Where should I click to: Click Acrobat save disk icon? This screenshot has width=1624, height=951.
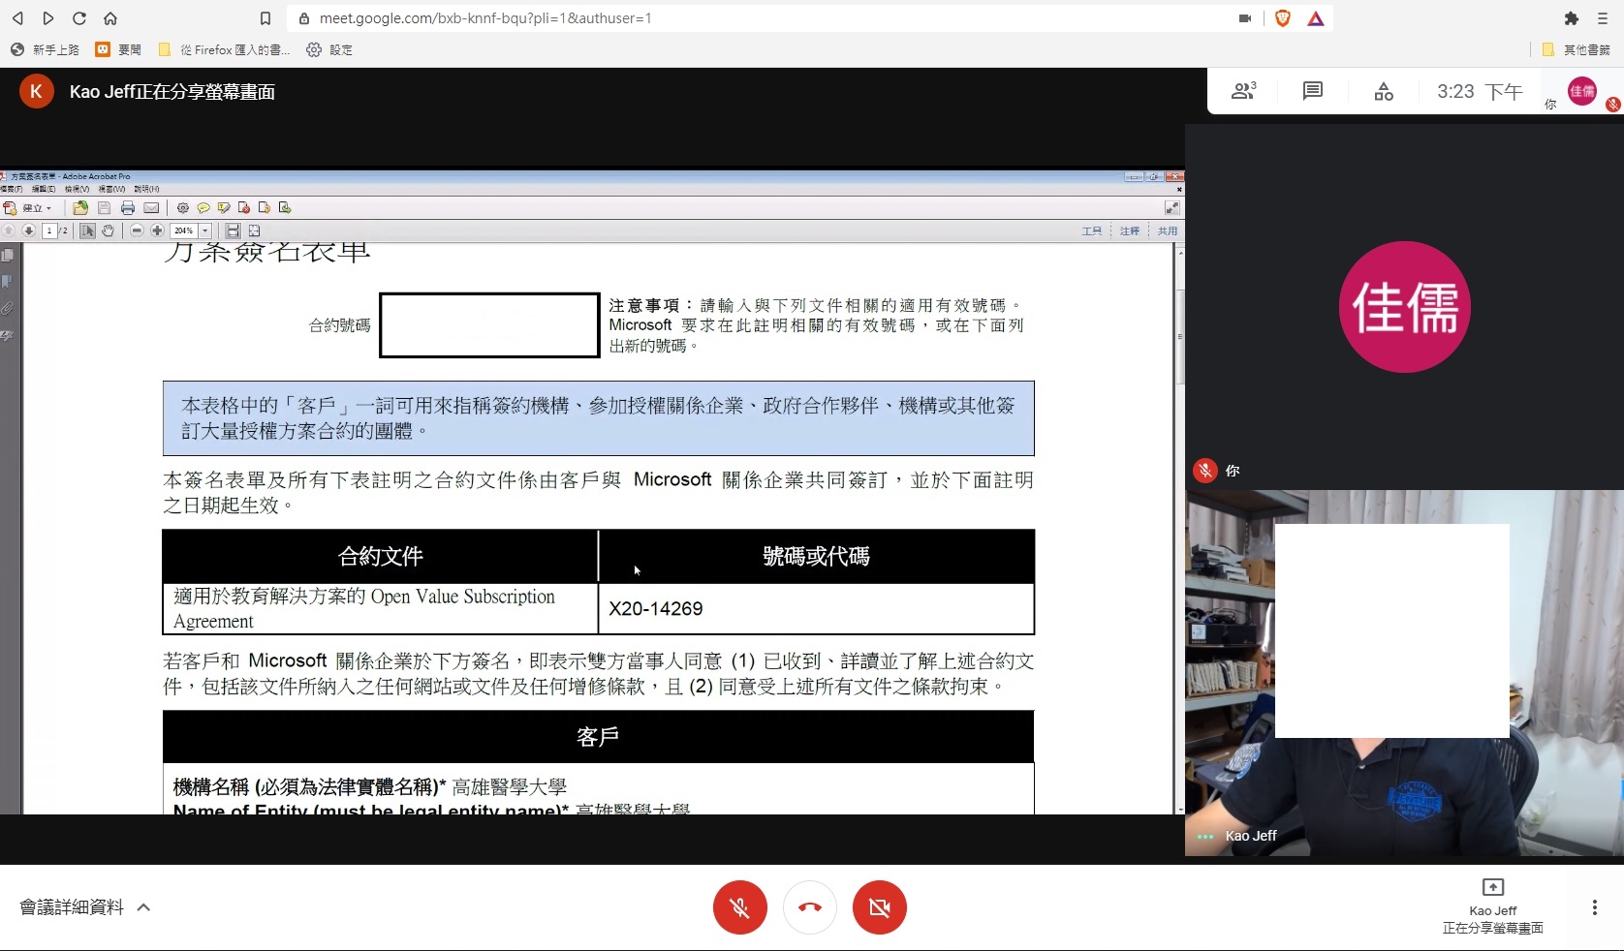click(104, 207)
